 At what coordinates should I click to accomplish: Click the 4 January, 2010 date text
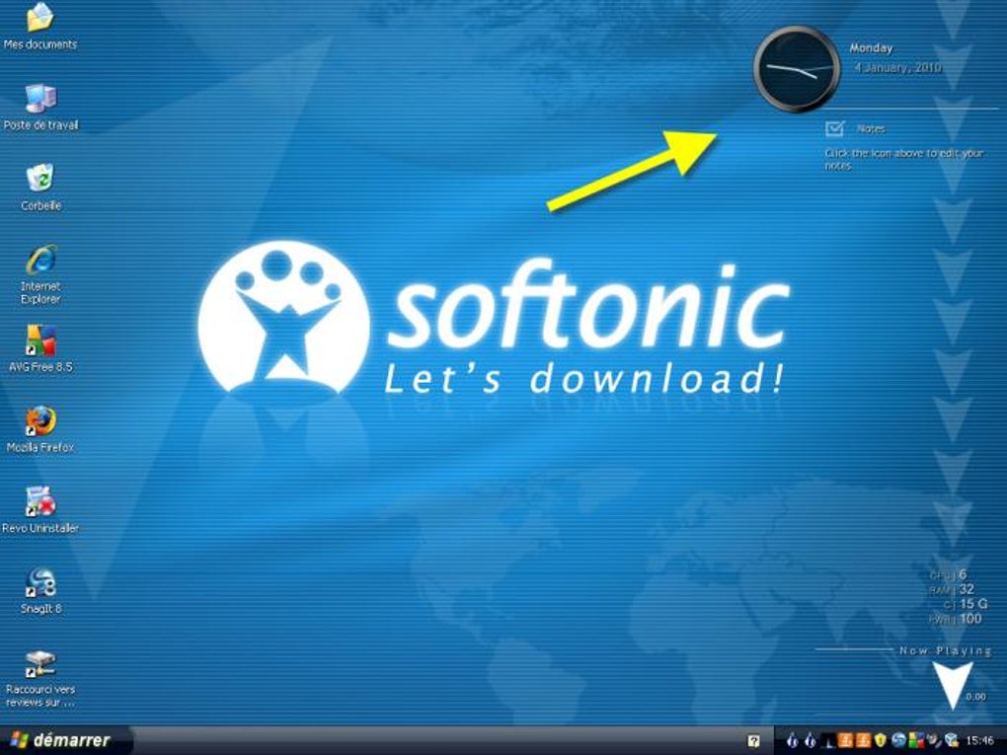coord(897,67)
